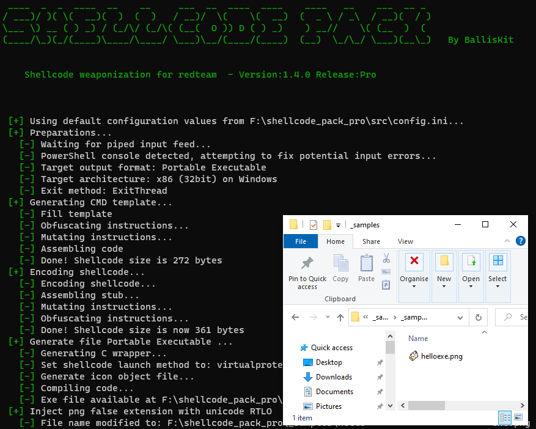Switch to large icons view
Screen dimensions: 536x429
[x=518, y=417]
